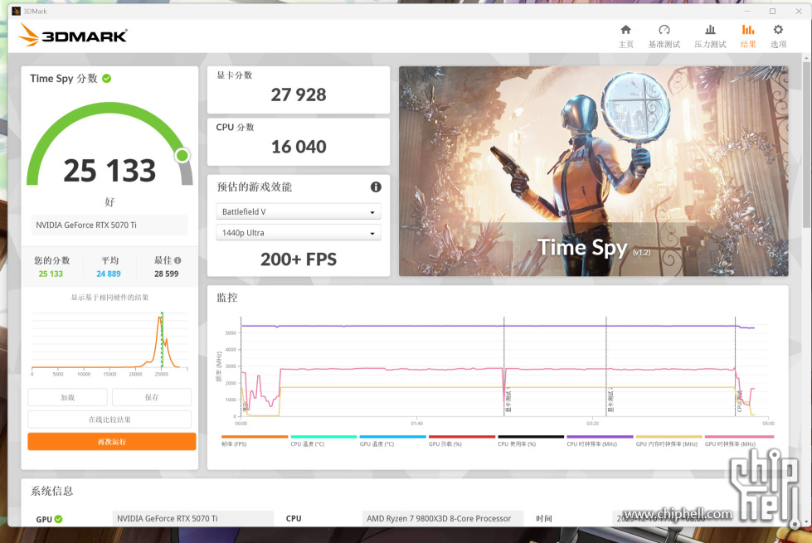Click the Time Spy preview image
This screenshot has width=812, height=543.
[x=593, y=172]
